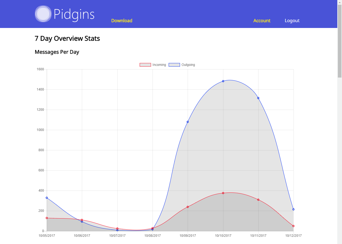Open the Download page
The height and width of the screenshot is (244, 342).
coord(122,20)
